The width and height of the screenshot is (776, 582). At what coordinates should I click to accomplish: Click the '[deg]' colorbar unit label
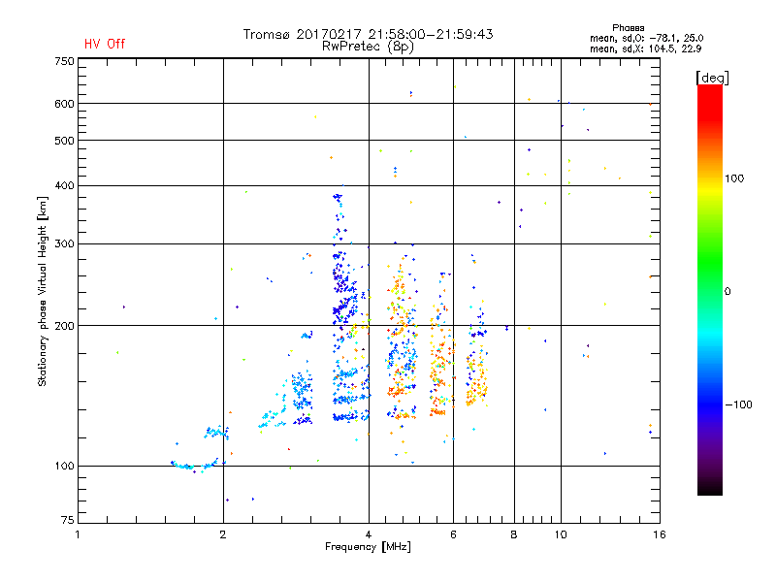click(712, 78)
